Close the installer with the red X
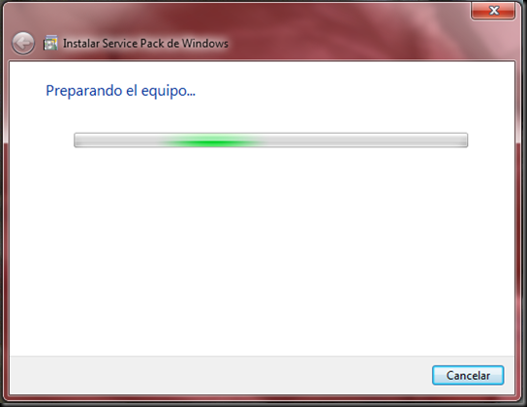Screen dimensions: 527x407 (x=493, y=11)
